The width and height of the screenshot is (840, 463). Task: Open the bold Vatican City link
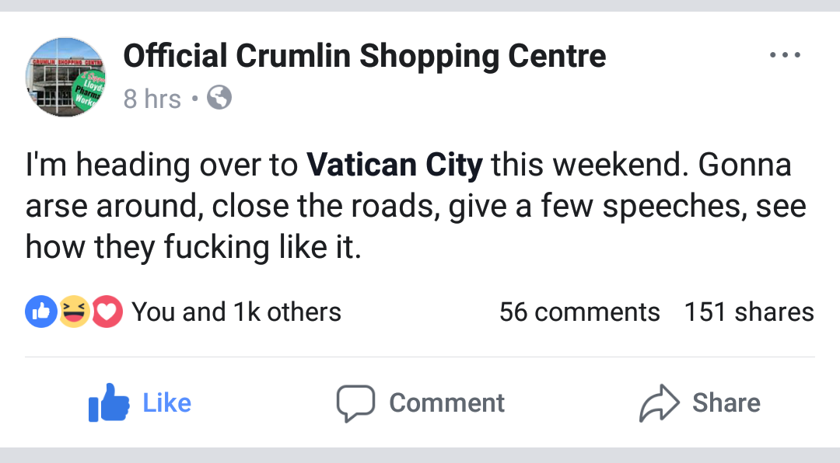pos(394,165)
